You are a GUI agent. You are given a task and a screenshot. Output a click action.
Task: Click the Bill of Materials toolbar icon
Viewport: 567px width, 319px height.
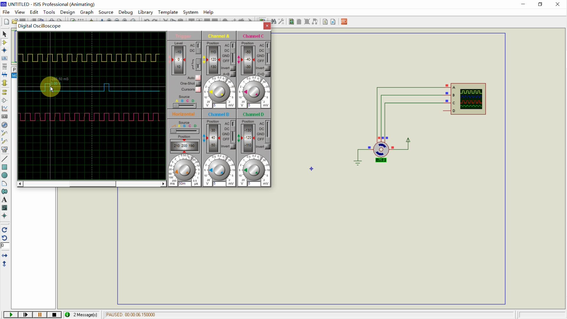[x=325, y=22]
